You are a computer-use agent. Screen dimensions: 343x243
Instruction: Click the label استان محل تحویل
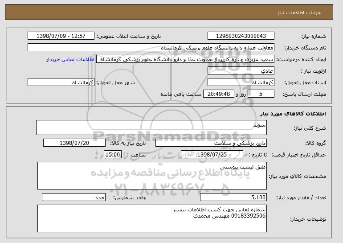point(305,82)
